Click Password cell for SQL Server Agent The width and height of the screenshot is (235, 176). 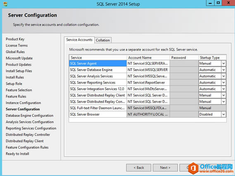[184, 63]
